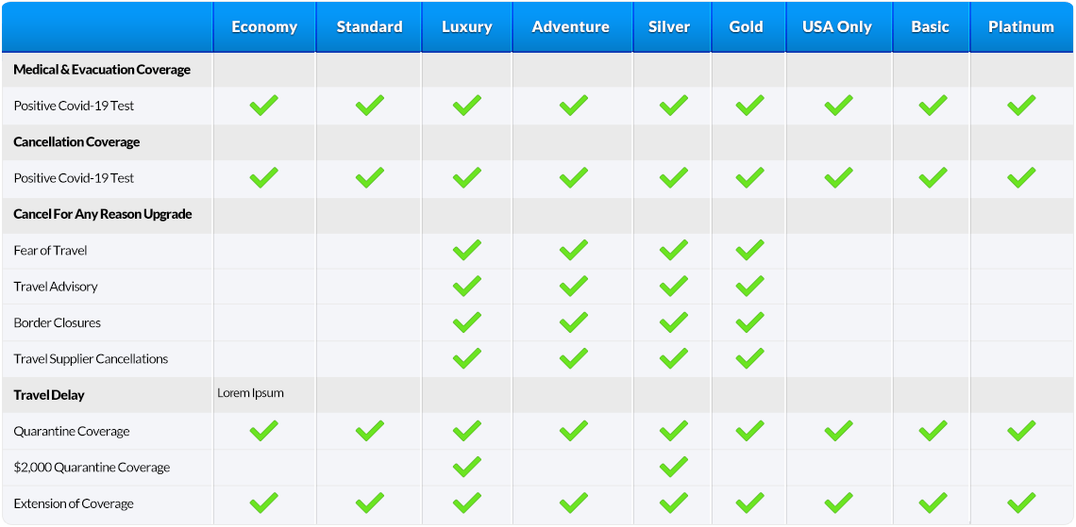Click the Lorem Ipsum text cell
The width and height of the screenshot is (1076, 527).
(250, 393)
